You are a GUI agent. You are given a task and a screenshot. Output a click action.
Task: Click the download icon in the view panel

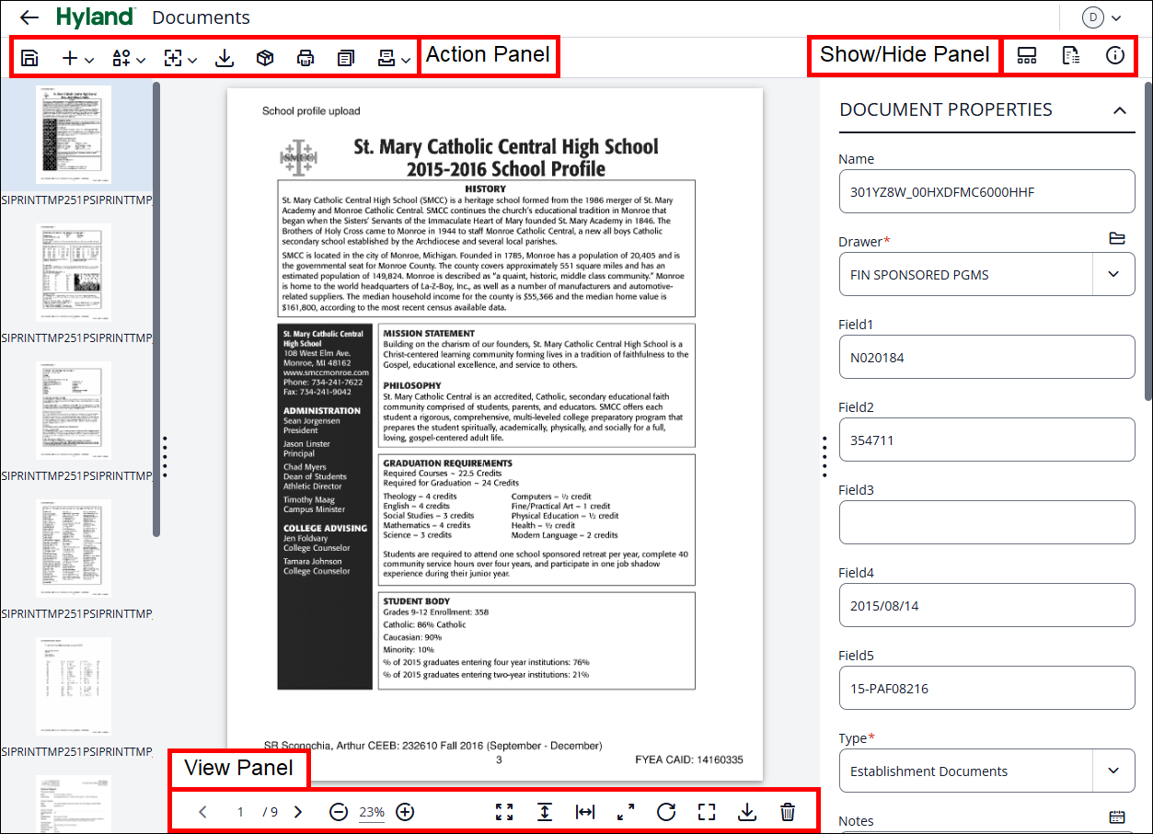[x=747, y=812]
